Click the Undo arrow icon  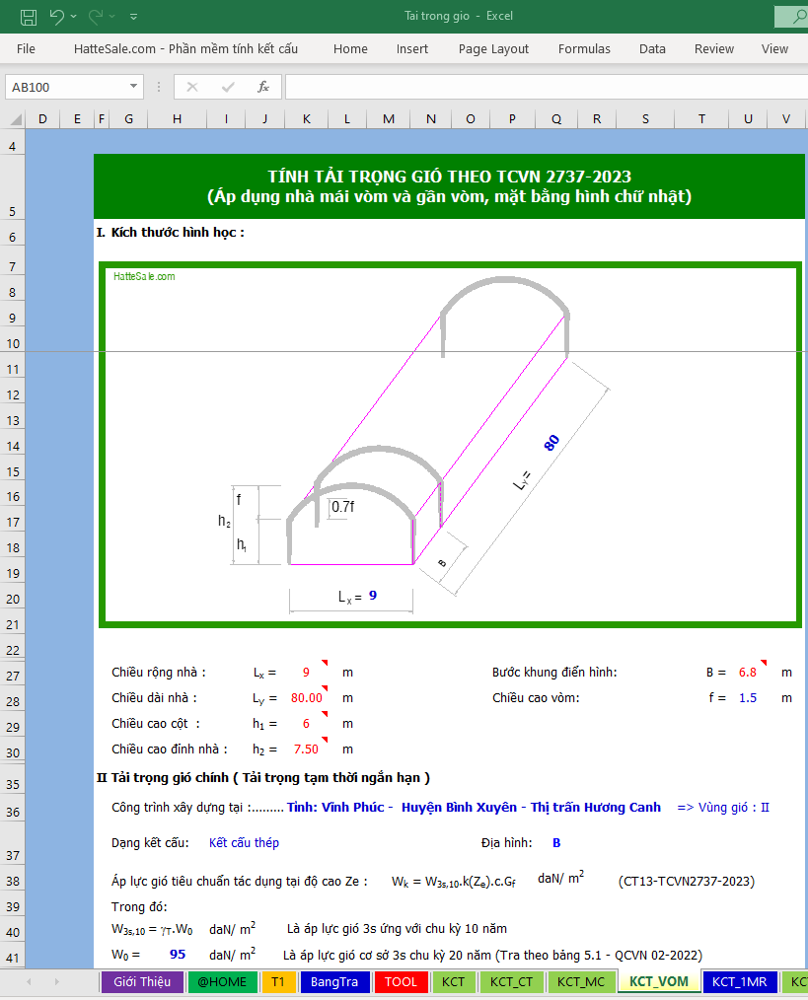[x=57, y=17]
